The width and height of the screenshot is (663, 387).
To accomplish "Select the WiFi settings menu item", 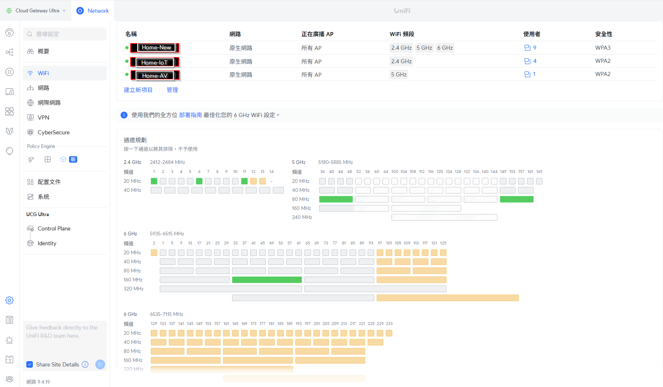I will pos(65,73).
